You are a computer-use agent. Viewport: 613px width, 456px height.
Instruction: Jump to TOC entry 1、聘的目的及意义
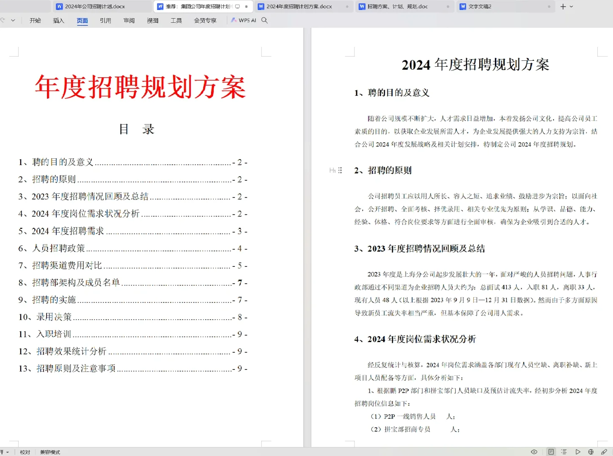click(133, 162)
